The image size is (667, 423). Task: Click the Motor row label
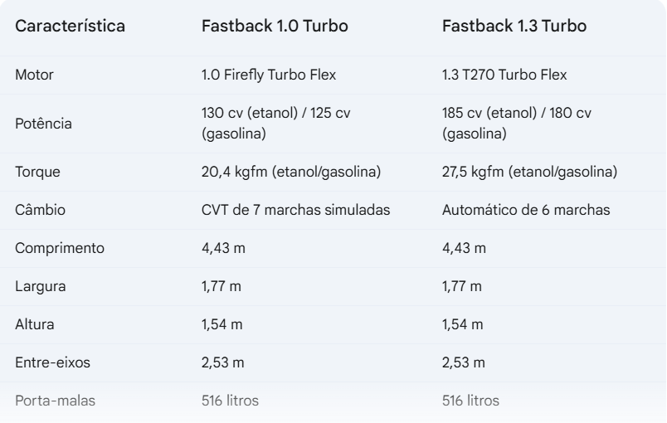(34, 75)
